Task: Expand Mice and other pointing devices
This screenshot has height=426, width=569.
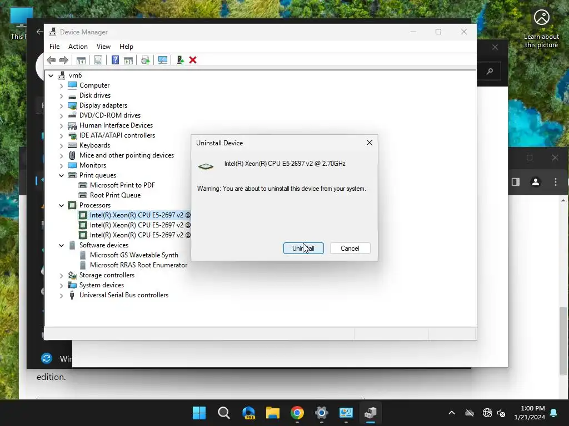Action: click(x=61, y=156)
